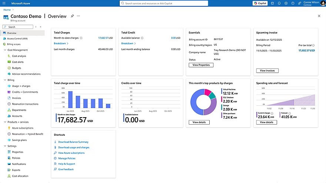
Task: Click the sidebar Search field
Action: 18,27
